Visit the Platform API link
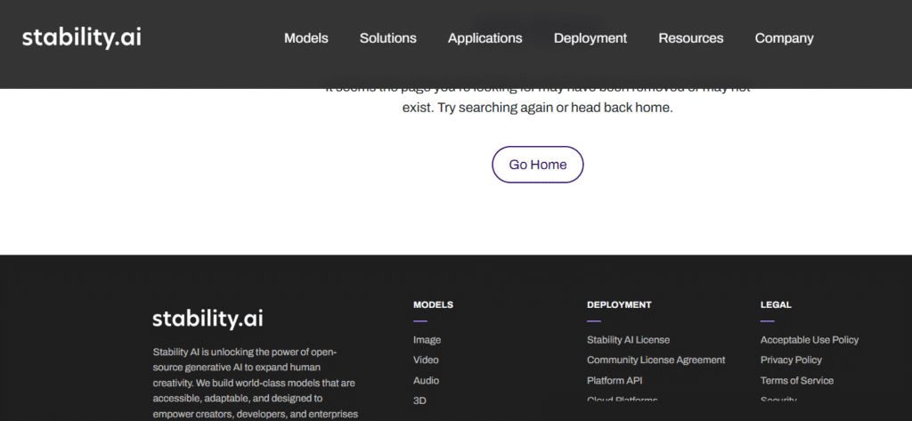This screenshot has width=912, height=421. [x=615, y=381]
